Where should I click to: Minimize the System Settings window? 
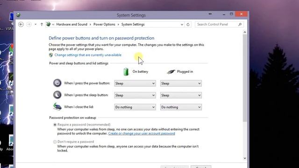(224, 14)
